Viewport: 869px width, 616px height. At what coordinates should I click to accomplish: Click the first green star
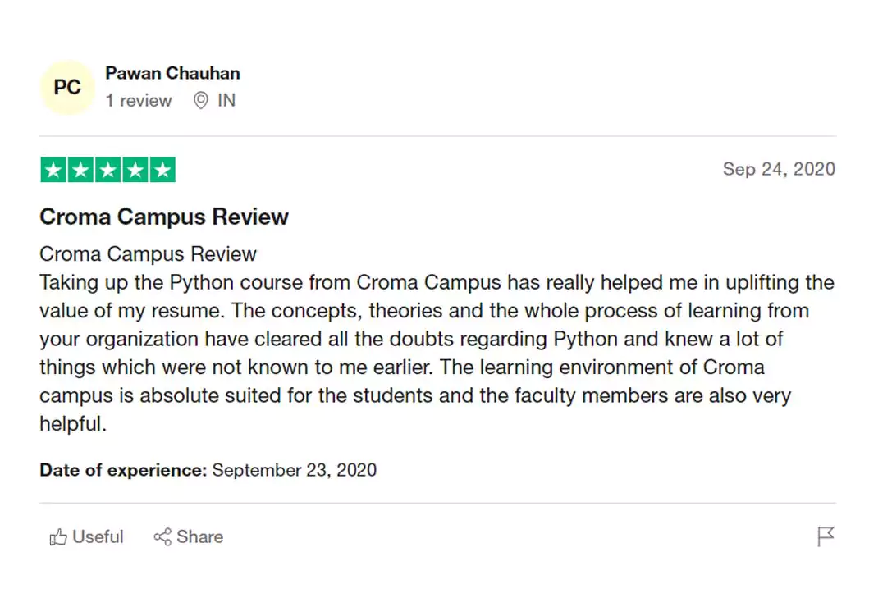pyautogui.click(x=53, y=170)
